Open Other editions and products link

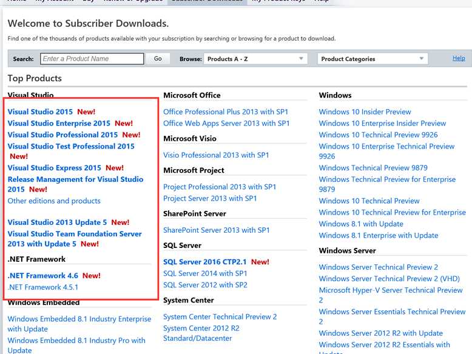tap(54, 201)
